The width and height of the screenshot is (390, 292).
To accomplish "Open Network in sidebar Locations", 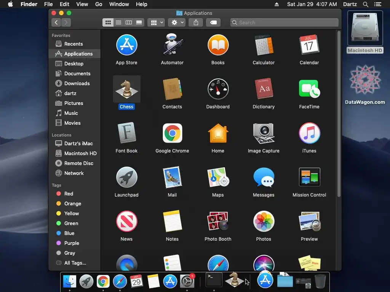I will [x=75, y=173].
